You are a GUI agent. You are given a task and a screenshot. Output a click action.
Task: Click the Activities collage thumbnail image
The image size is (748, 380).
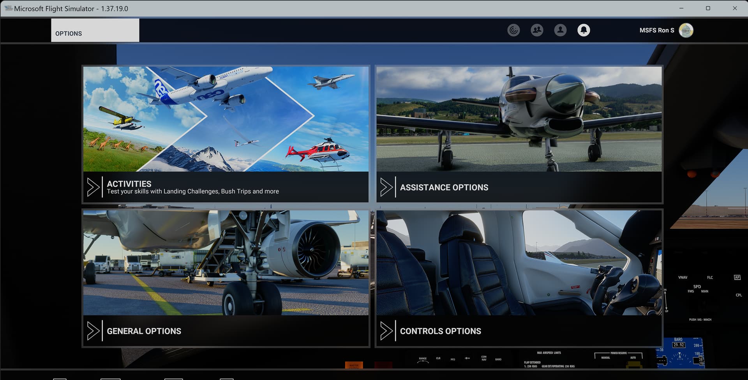pyautogui.click(x=226, y=119)
